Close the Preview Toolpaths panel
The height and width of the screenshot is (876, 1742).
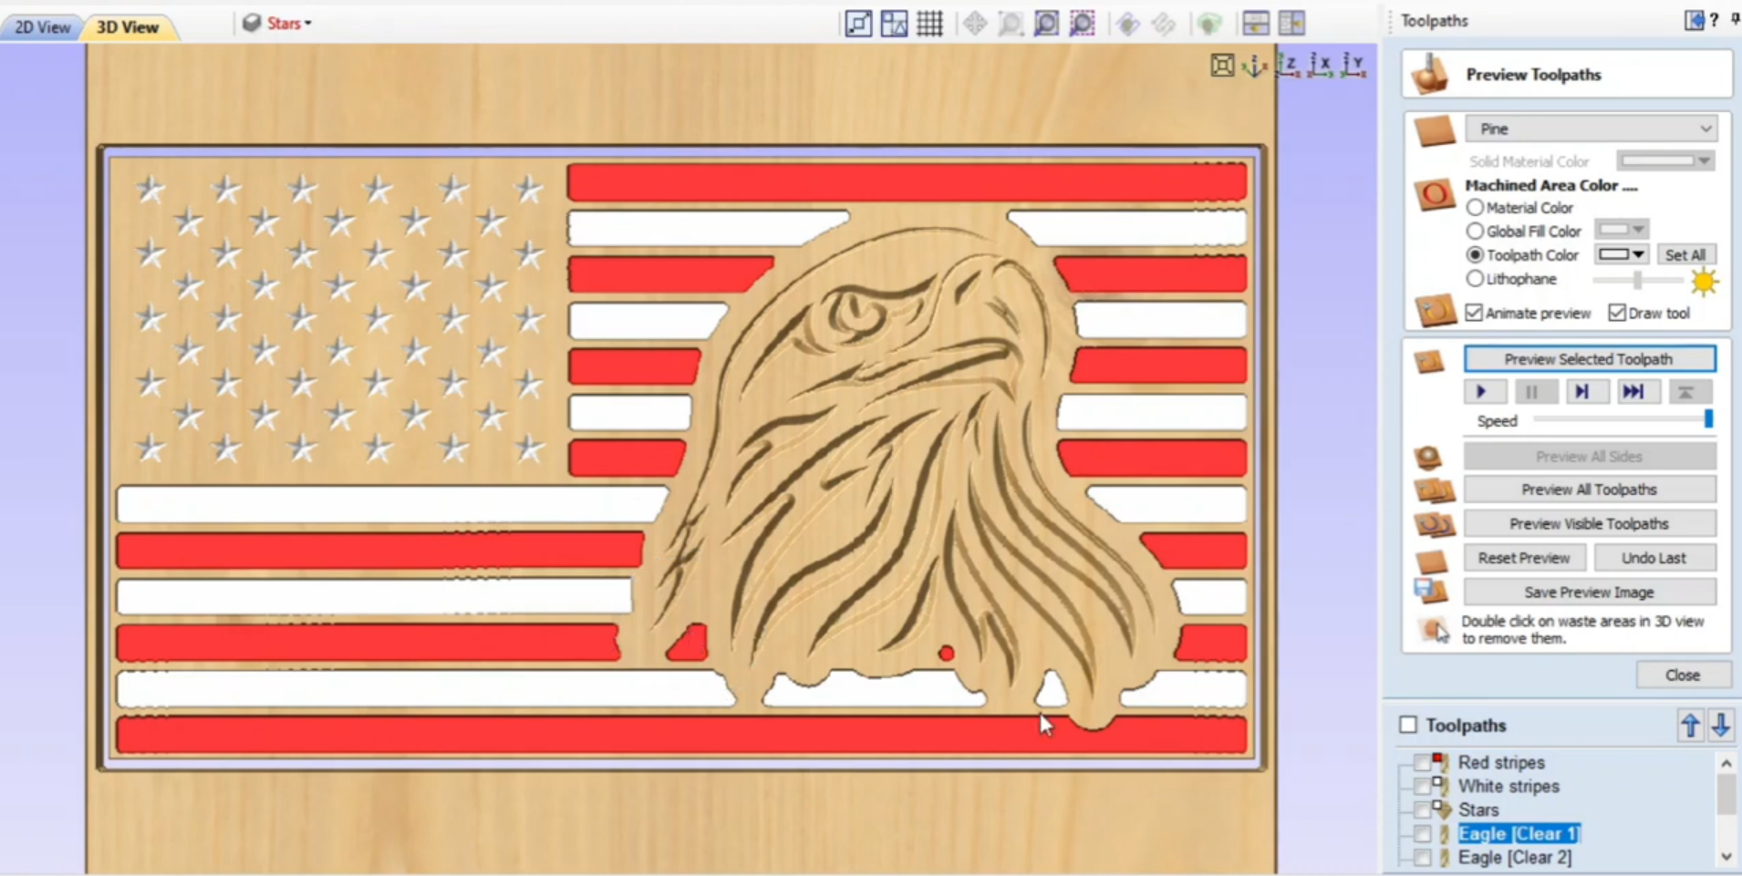1683,675
